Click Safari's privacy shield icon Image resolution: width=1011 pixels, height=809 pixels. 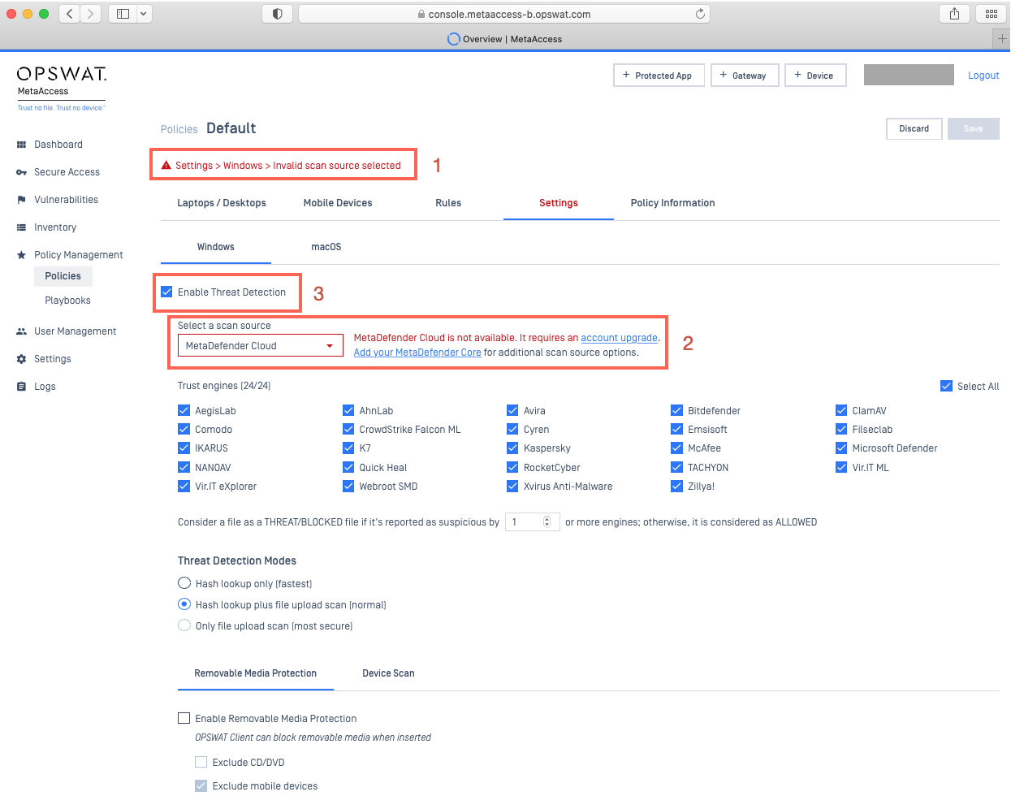coord(277,14)
